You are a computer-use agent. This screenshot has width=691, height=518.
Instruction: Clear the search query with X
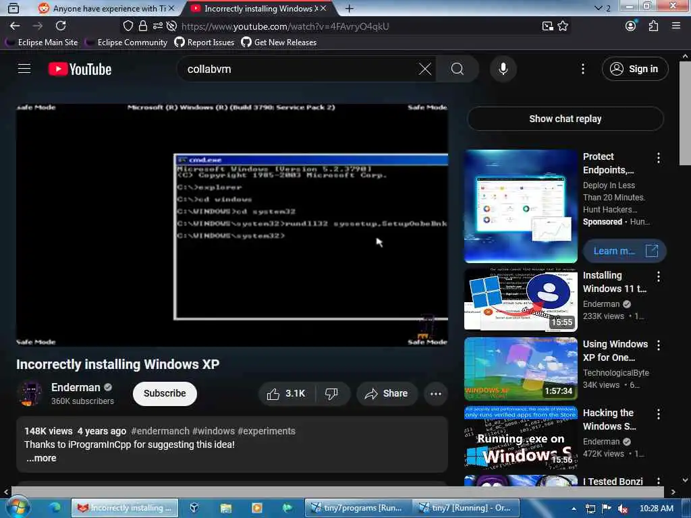click(425, 69)
